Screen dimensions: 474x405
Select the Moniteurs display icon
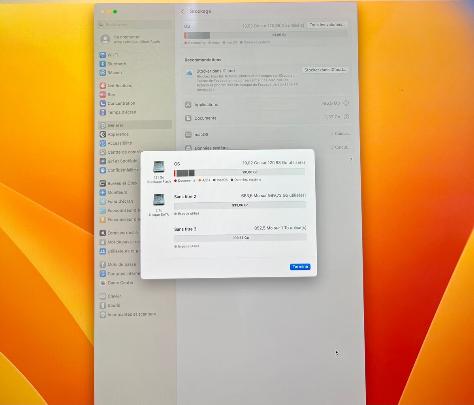click(x=103, y=192)
